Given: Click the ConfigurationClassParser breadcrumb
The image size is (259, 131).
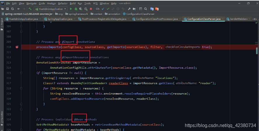Looking at the screenshot, I should point(139,14).
